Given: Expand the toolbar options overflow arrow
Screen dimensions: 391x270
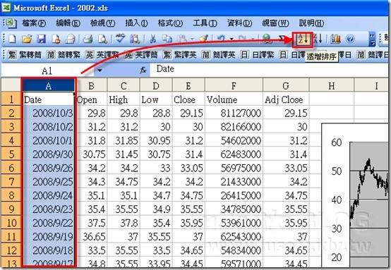Looking at the screenshot, I should point(372,39).
